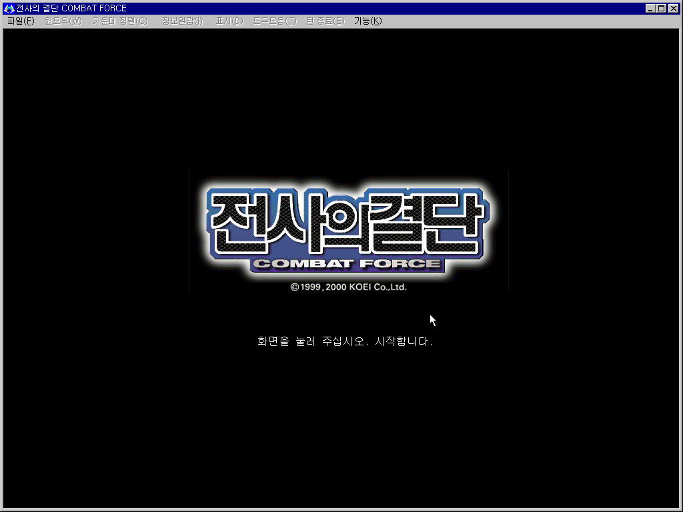Open the 기능(K) menu
The image size is (683, 512).
368,21
